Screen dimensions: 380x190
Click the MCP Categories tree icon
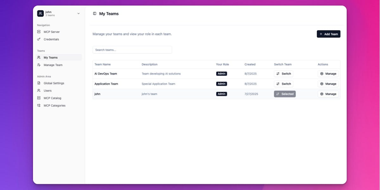(39, 105)
